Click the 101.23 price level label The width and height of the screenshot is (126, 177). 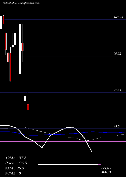click(118, 17)
